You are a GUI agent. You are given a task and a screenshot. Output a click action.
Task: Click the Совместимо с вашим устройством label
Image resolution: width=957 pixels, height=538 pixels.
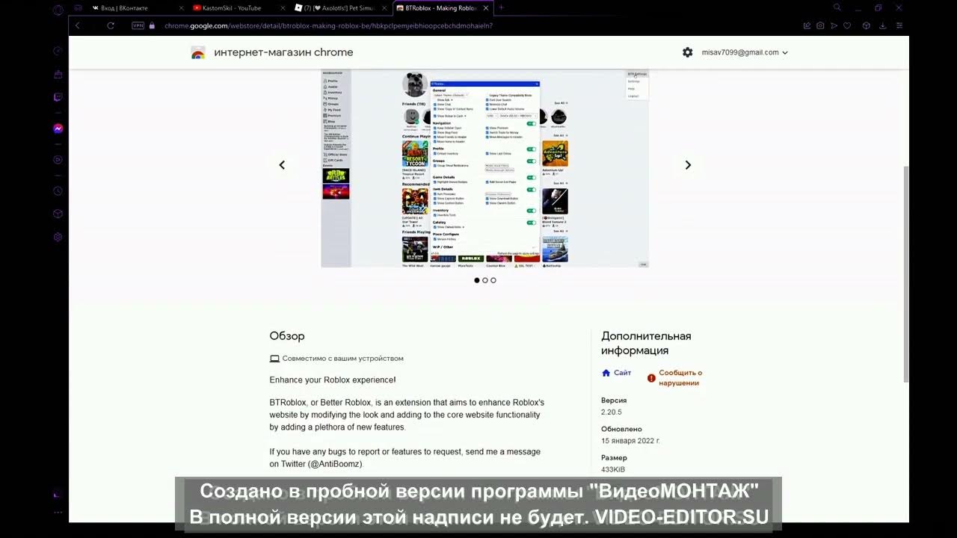click(336, 359)
